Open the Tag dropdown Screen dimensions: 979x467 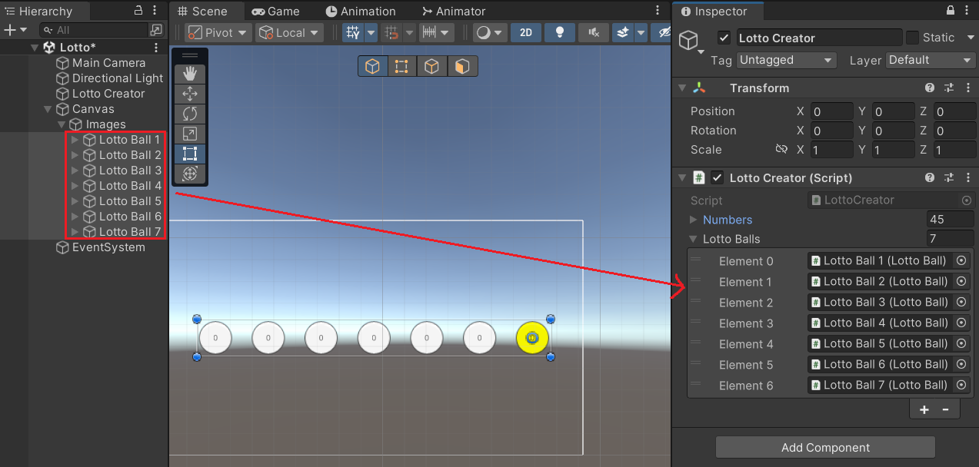(x=786, y=60)
